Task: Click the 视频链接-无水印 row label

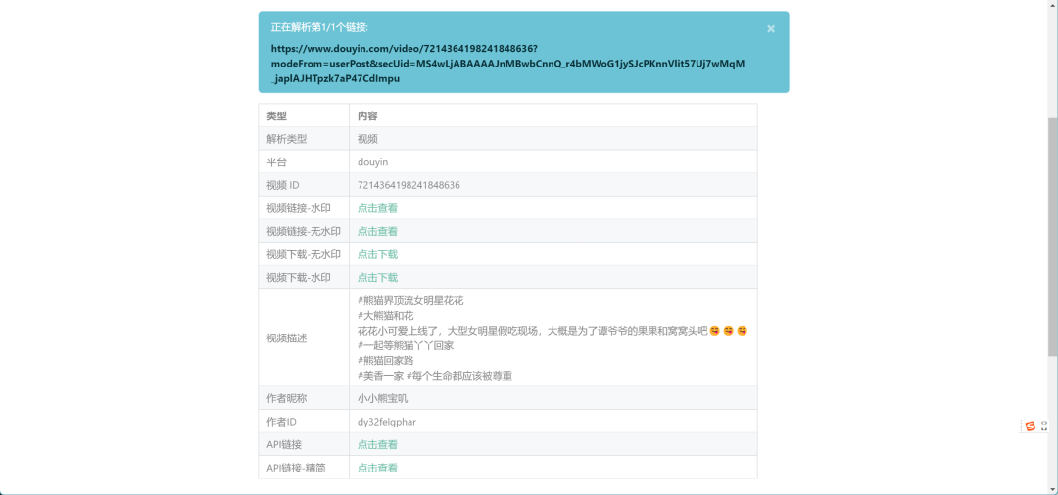Action: [x=304, y=231]
